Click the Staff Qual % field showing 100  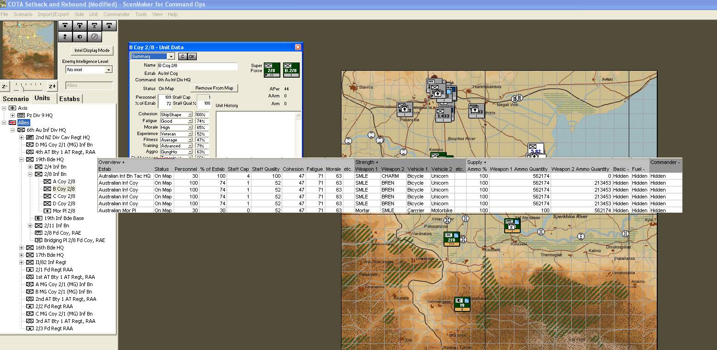[204, 103]
